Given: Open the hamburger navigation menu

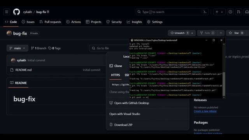Looking at the screenshot, I should point(7,12).
